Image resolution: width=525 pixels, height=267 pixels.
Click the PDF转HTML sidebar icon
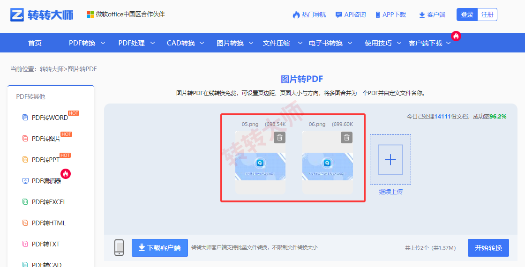(25, 223)
